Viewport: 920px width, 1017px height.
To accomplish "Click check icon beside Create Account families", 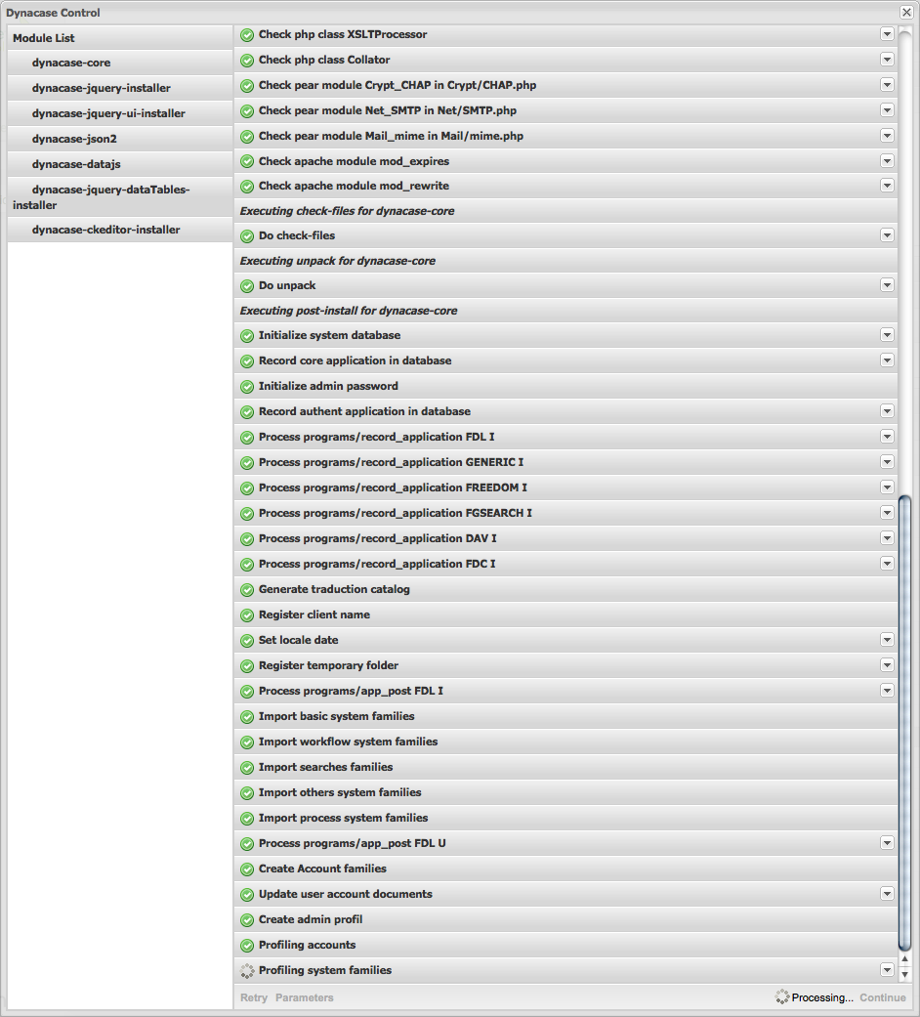I will 247,869.
